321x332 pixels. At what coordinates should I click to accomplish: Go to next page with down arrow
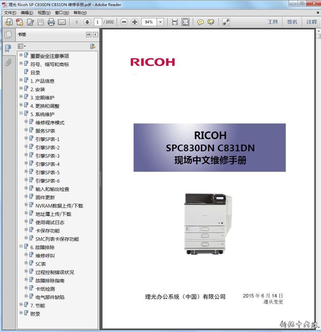point(87,22)
